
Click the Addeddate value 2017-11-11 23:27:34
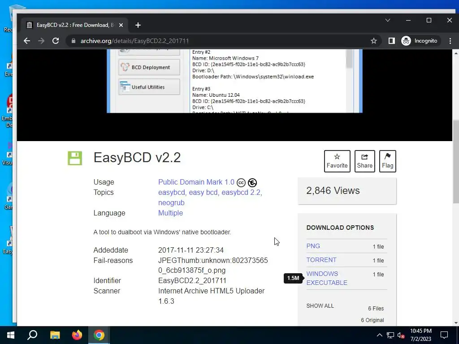191,250
